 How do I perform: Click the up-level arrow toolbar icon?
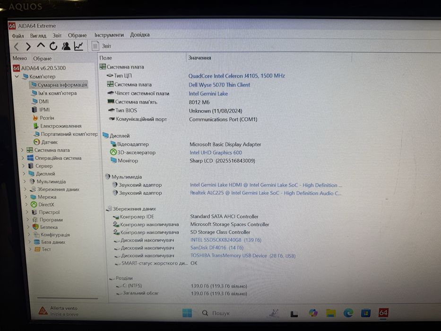[41, 45]
